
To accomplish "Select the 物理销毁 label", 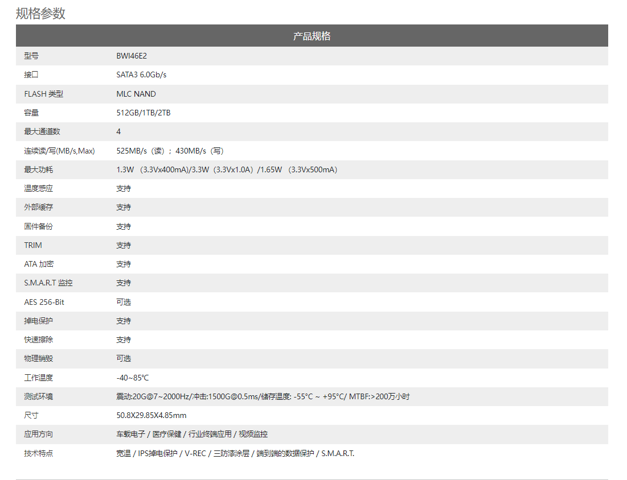I will pyautogui.click(x=38, y=359).
